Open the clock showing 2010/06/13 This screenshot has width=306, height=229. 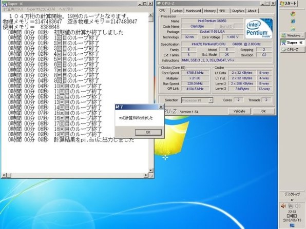click(292, 216)
